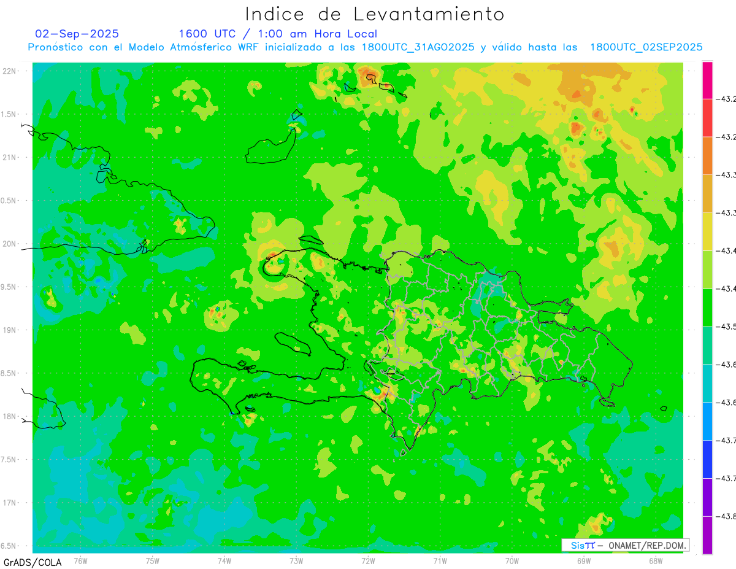Click the "72W" longitude label
This screenshot has height=569, width=736.
(368, 560)
